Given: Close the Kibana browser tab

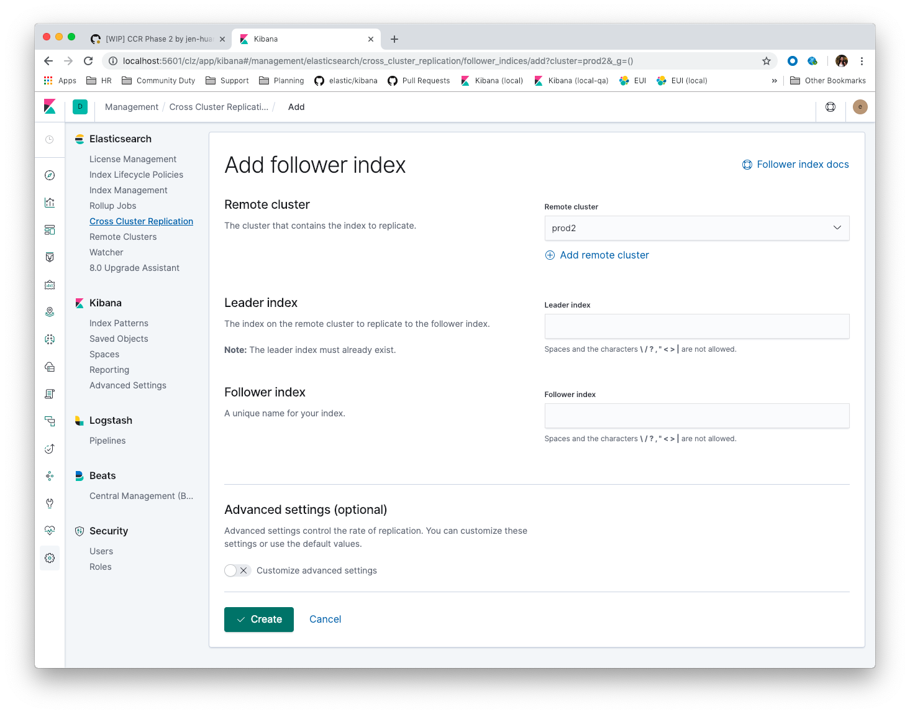Looking at the screenshot, I should (x=371, y=39).
